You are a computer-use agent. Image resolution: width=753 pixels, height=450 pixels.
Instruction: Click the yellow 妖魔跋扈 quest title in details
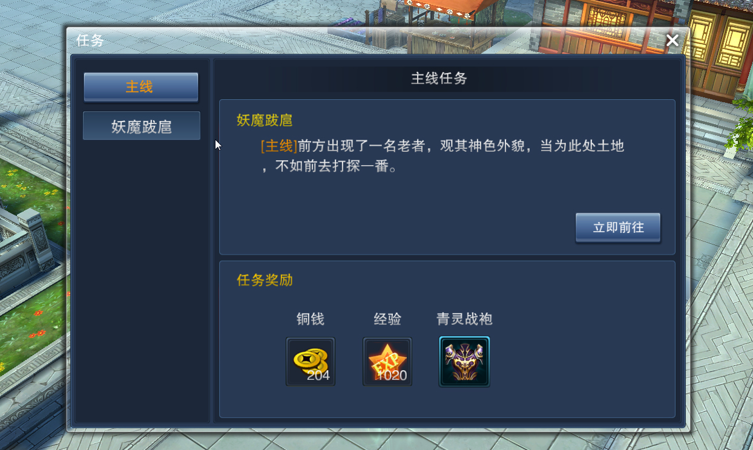pyautogui.click(x=265, y=120)
